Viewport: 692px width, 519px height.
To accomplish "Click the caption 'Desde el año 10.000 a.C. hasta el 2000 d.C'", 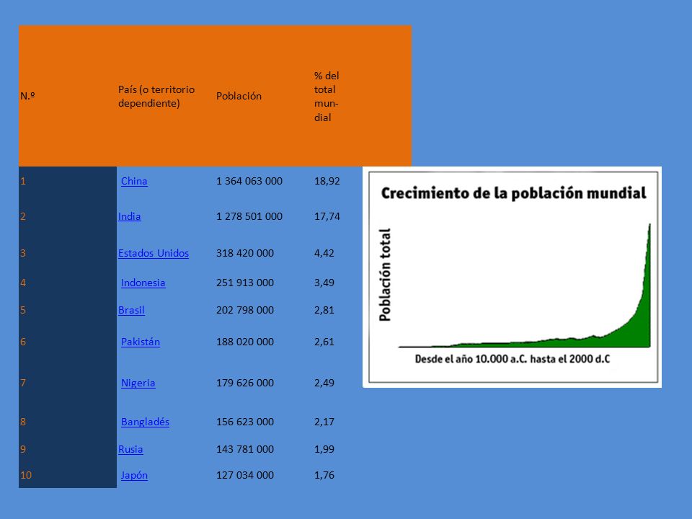I will tap(513, 359).
